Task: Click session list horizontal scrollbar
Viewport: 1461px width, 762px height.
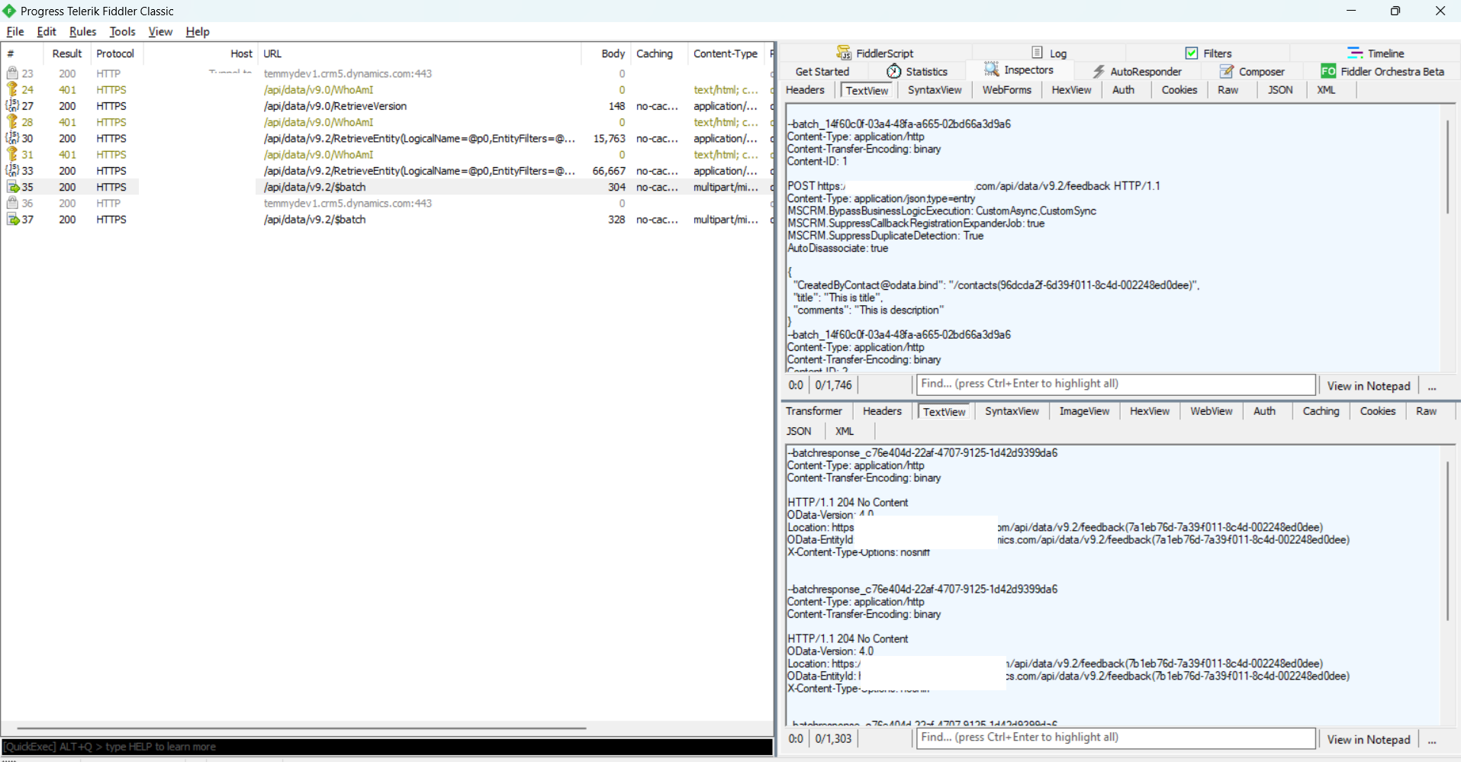Action: 301,728
